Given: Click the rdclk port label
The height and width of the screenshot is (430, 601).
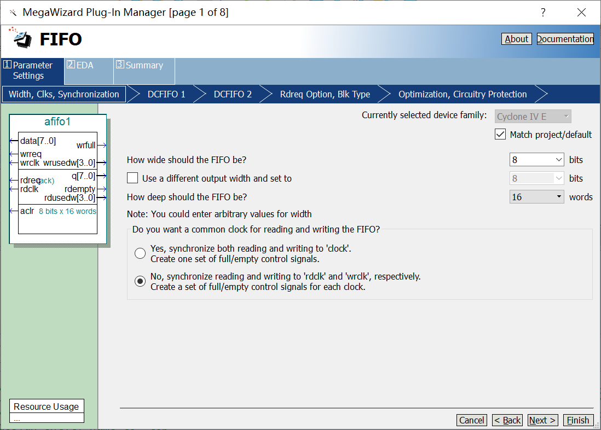Looking at the screenshot, I should pos(29,189).
